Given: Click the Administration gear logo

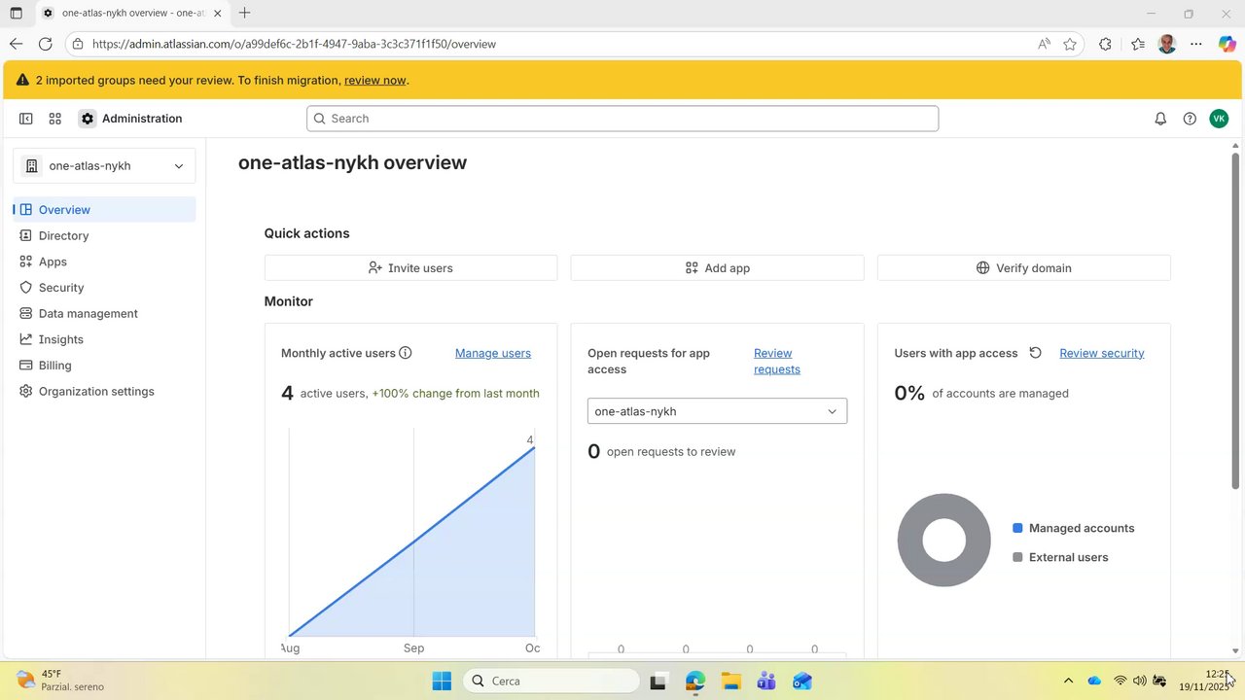Looking at the screenshot, I should click(x=88, y=119).
